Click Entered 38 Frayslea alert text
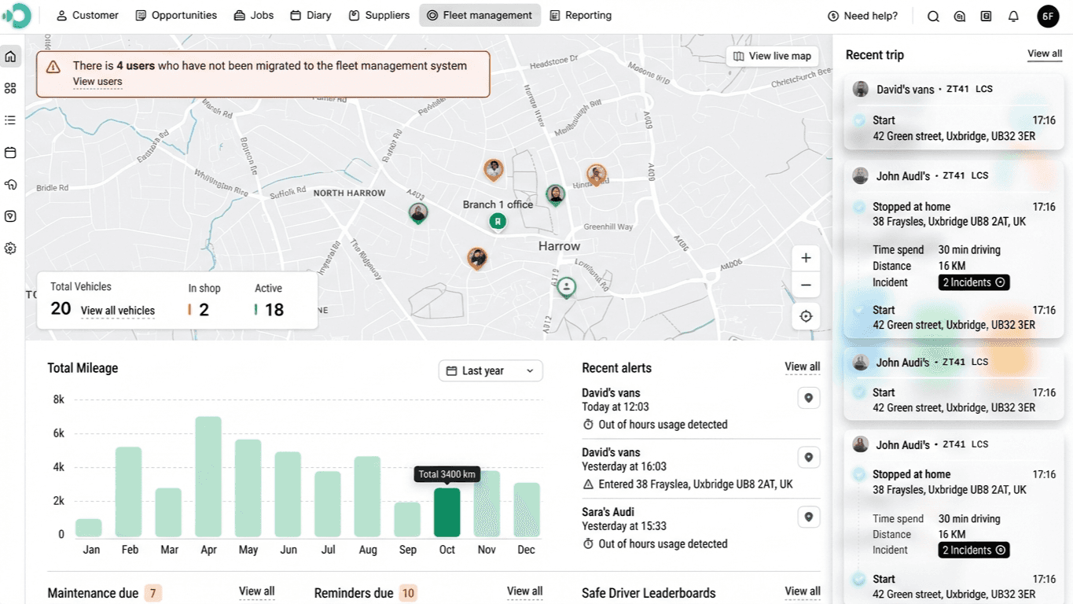Screen dimensions: 1073x604 point(696,484)
